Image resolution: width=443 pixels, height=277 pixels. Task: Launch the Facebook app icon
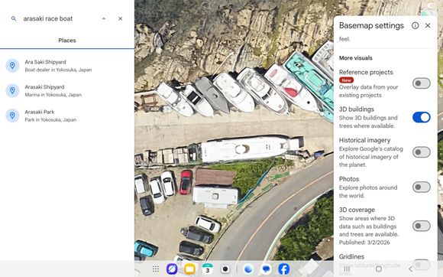coord(284,269)
